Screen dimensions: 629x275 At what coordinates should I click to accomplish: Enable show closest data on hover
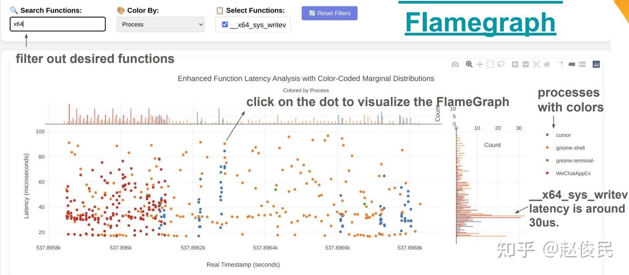572,64
